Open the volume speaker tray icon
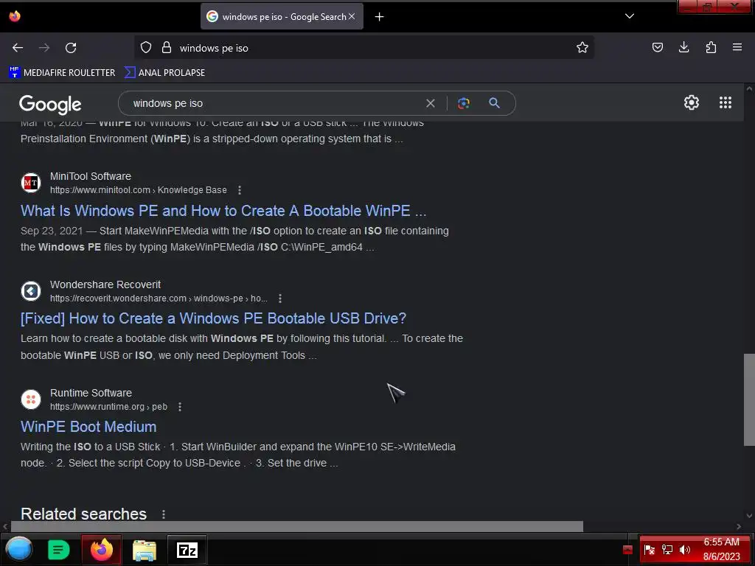Screen dimensions: 755x566 point(684,550)
